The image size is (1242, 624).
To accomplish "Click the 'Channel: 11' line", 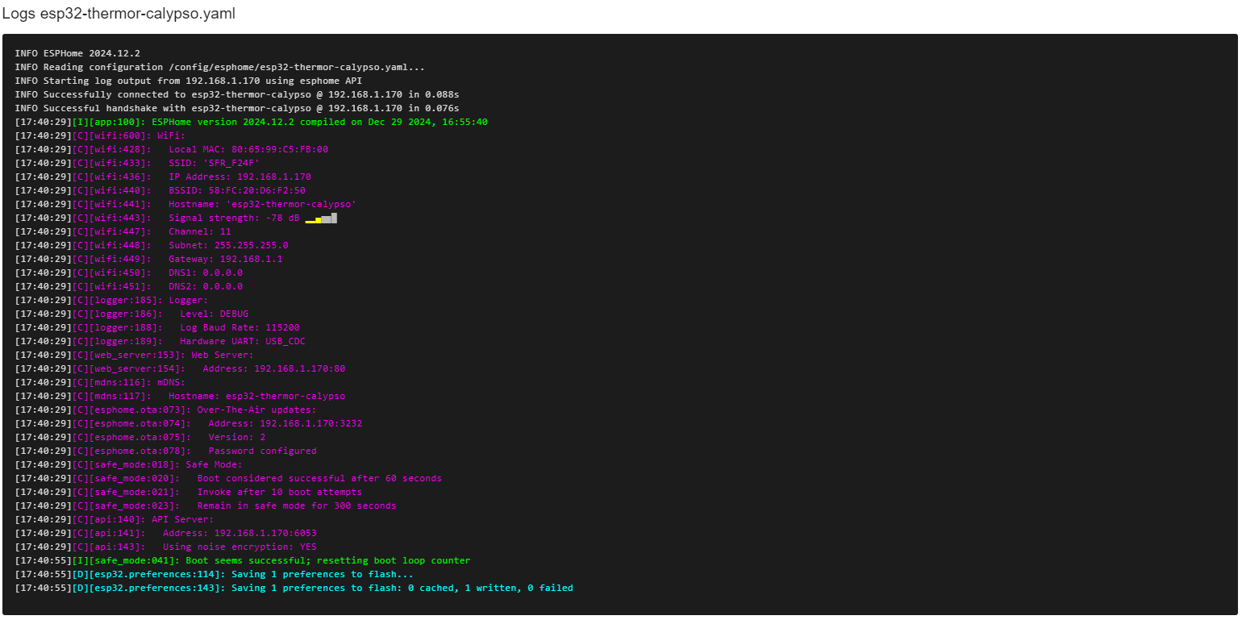I will point(123,231).
